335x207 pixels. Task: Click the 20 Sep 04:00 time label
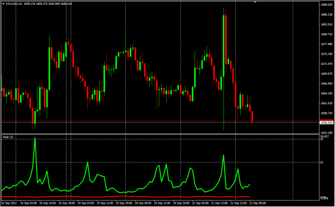click(x=143, y=203)
